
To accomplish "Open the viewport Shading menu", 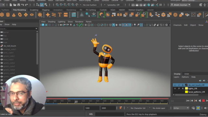I will tap(51, 22).
